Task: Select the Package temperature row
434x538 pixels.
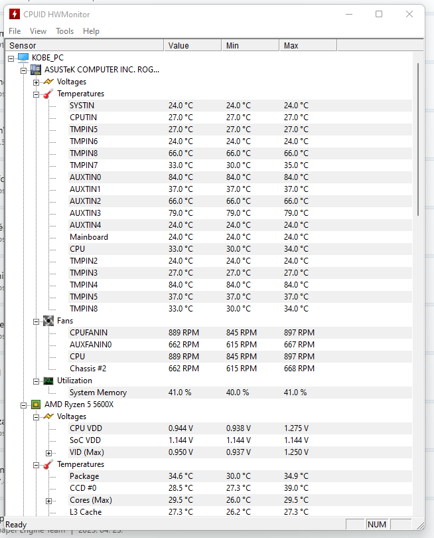Action: (x=240, y=476)
